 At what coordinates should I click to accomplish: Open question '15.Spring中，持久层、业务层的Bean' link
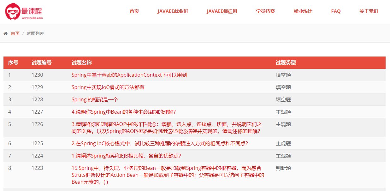click(x=168, y=175)
